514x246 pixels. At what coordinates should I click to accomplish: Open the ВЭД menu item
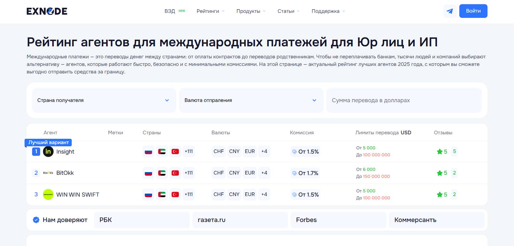pyautogui.click(x=170, y=11)
